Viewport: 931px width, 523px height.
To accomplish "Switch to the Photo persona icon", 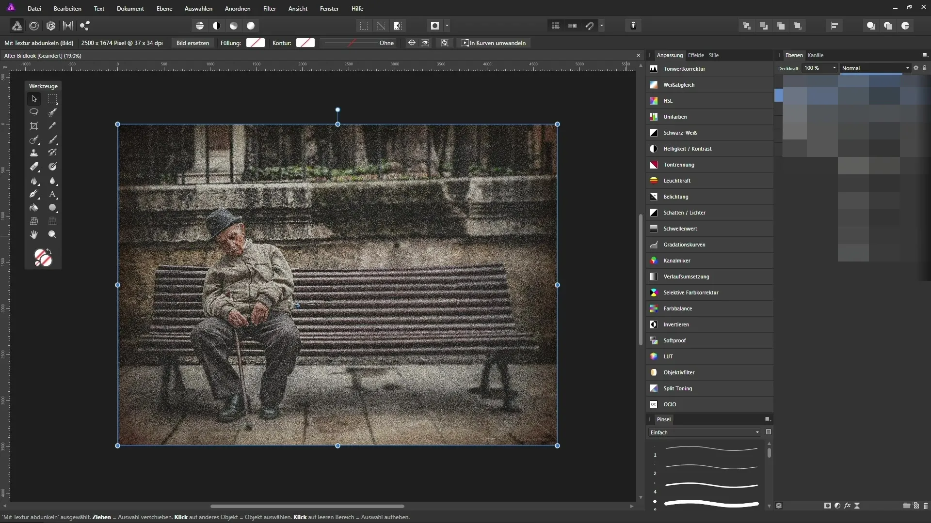I will click(x=17, y=26).
